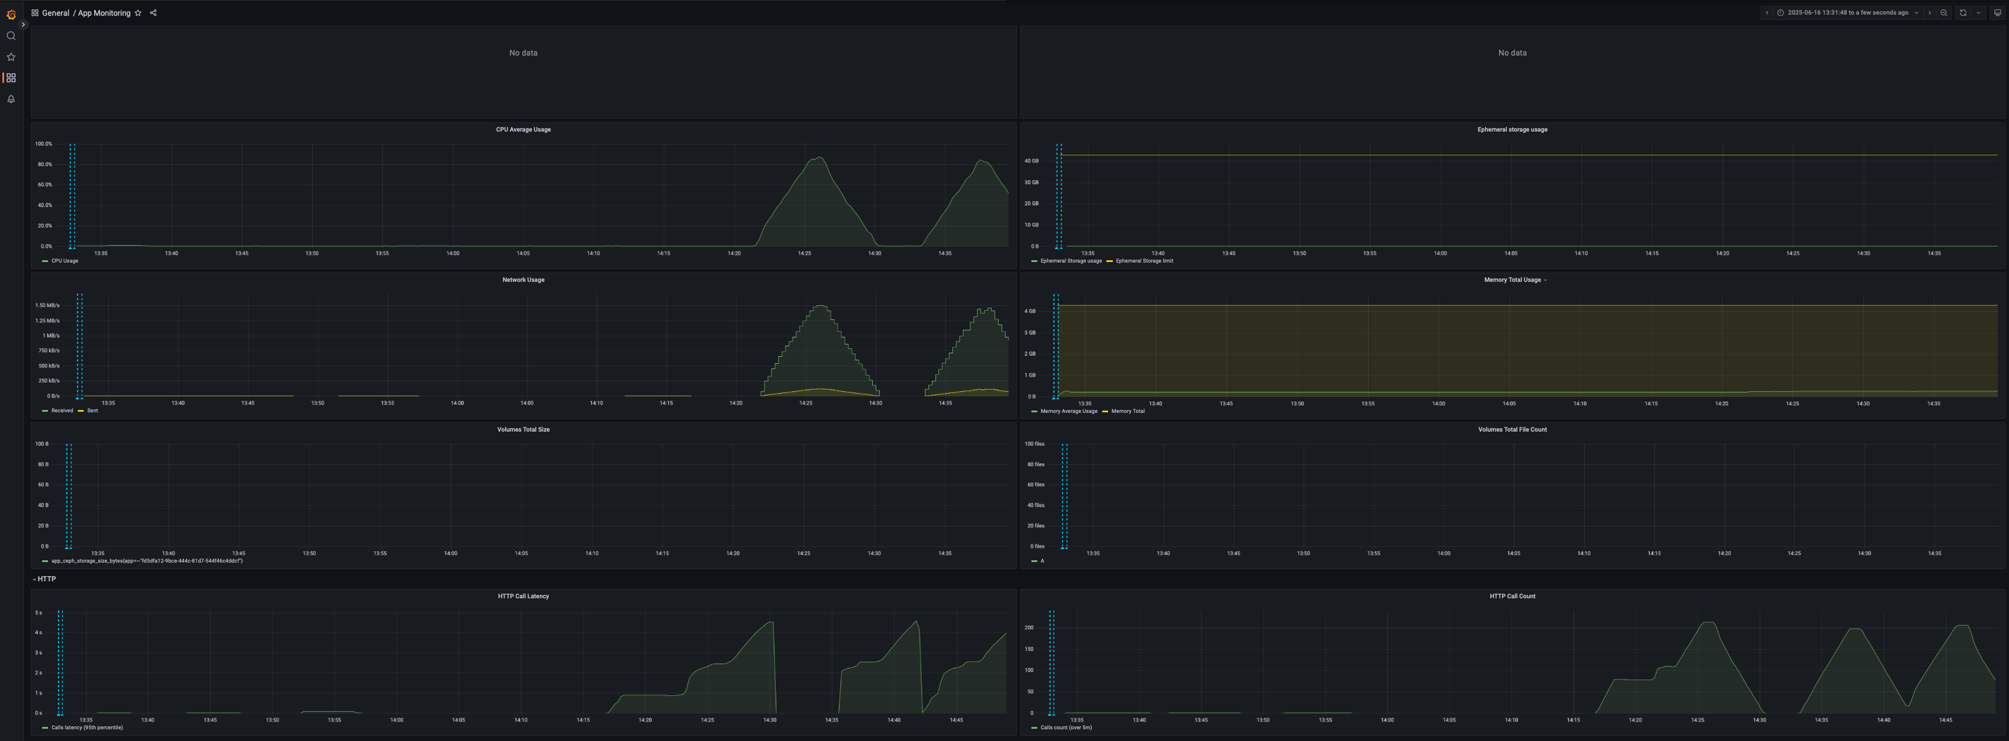Click the first CPU usage peak near 14:25
This screenshot has height=741, width=2009.
coord(819,158)
